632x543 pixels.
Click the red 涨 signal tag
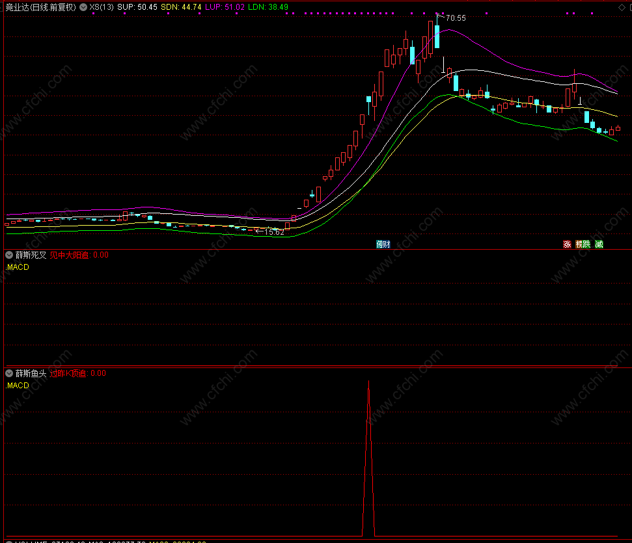click(567, 244)
